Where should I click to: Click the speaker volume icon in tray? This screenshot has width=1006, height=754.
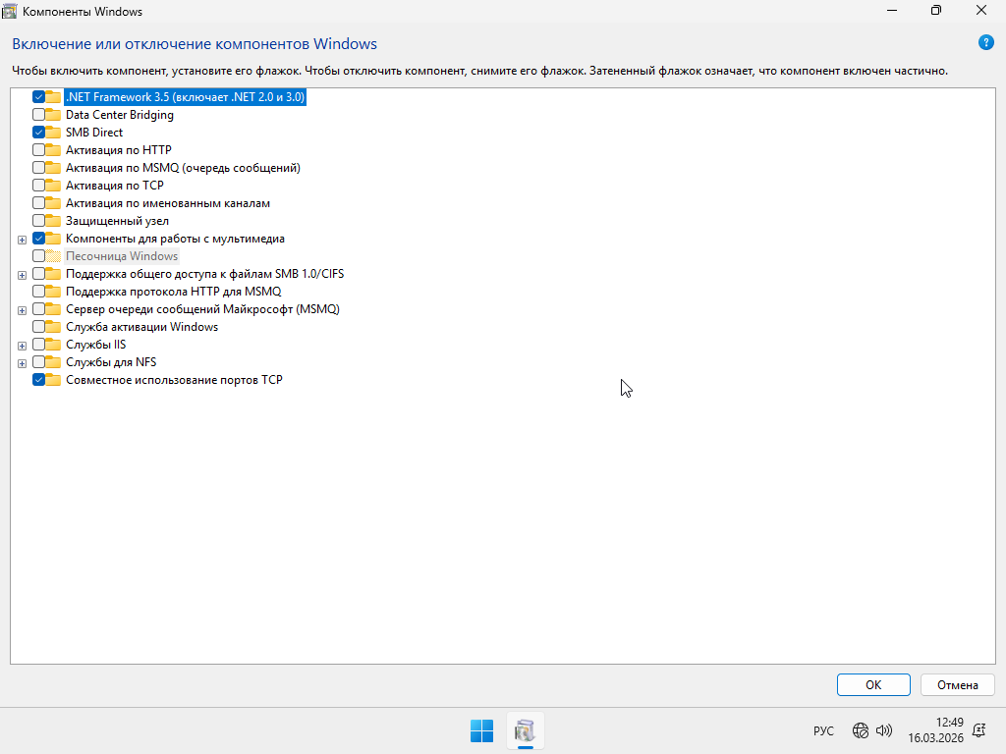tap(883, 730)
